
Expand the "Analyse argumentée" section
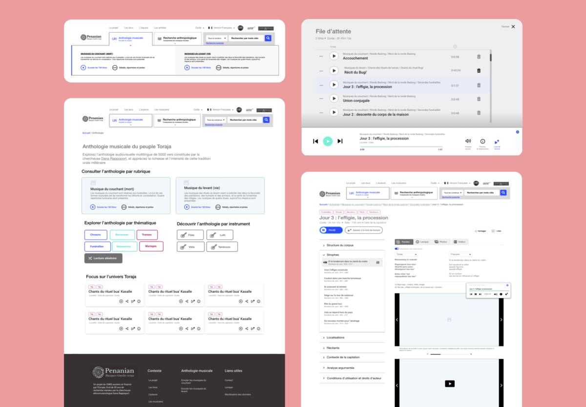pyautogui.click(x=353, y=368)
